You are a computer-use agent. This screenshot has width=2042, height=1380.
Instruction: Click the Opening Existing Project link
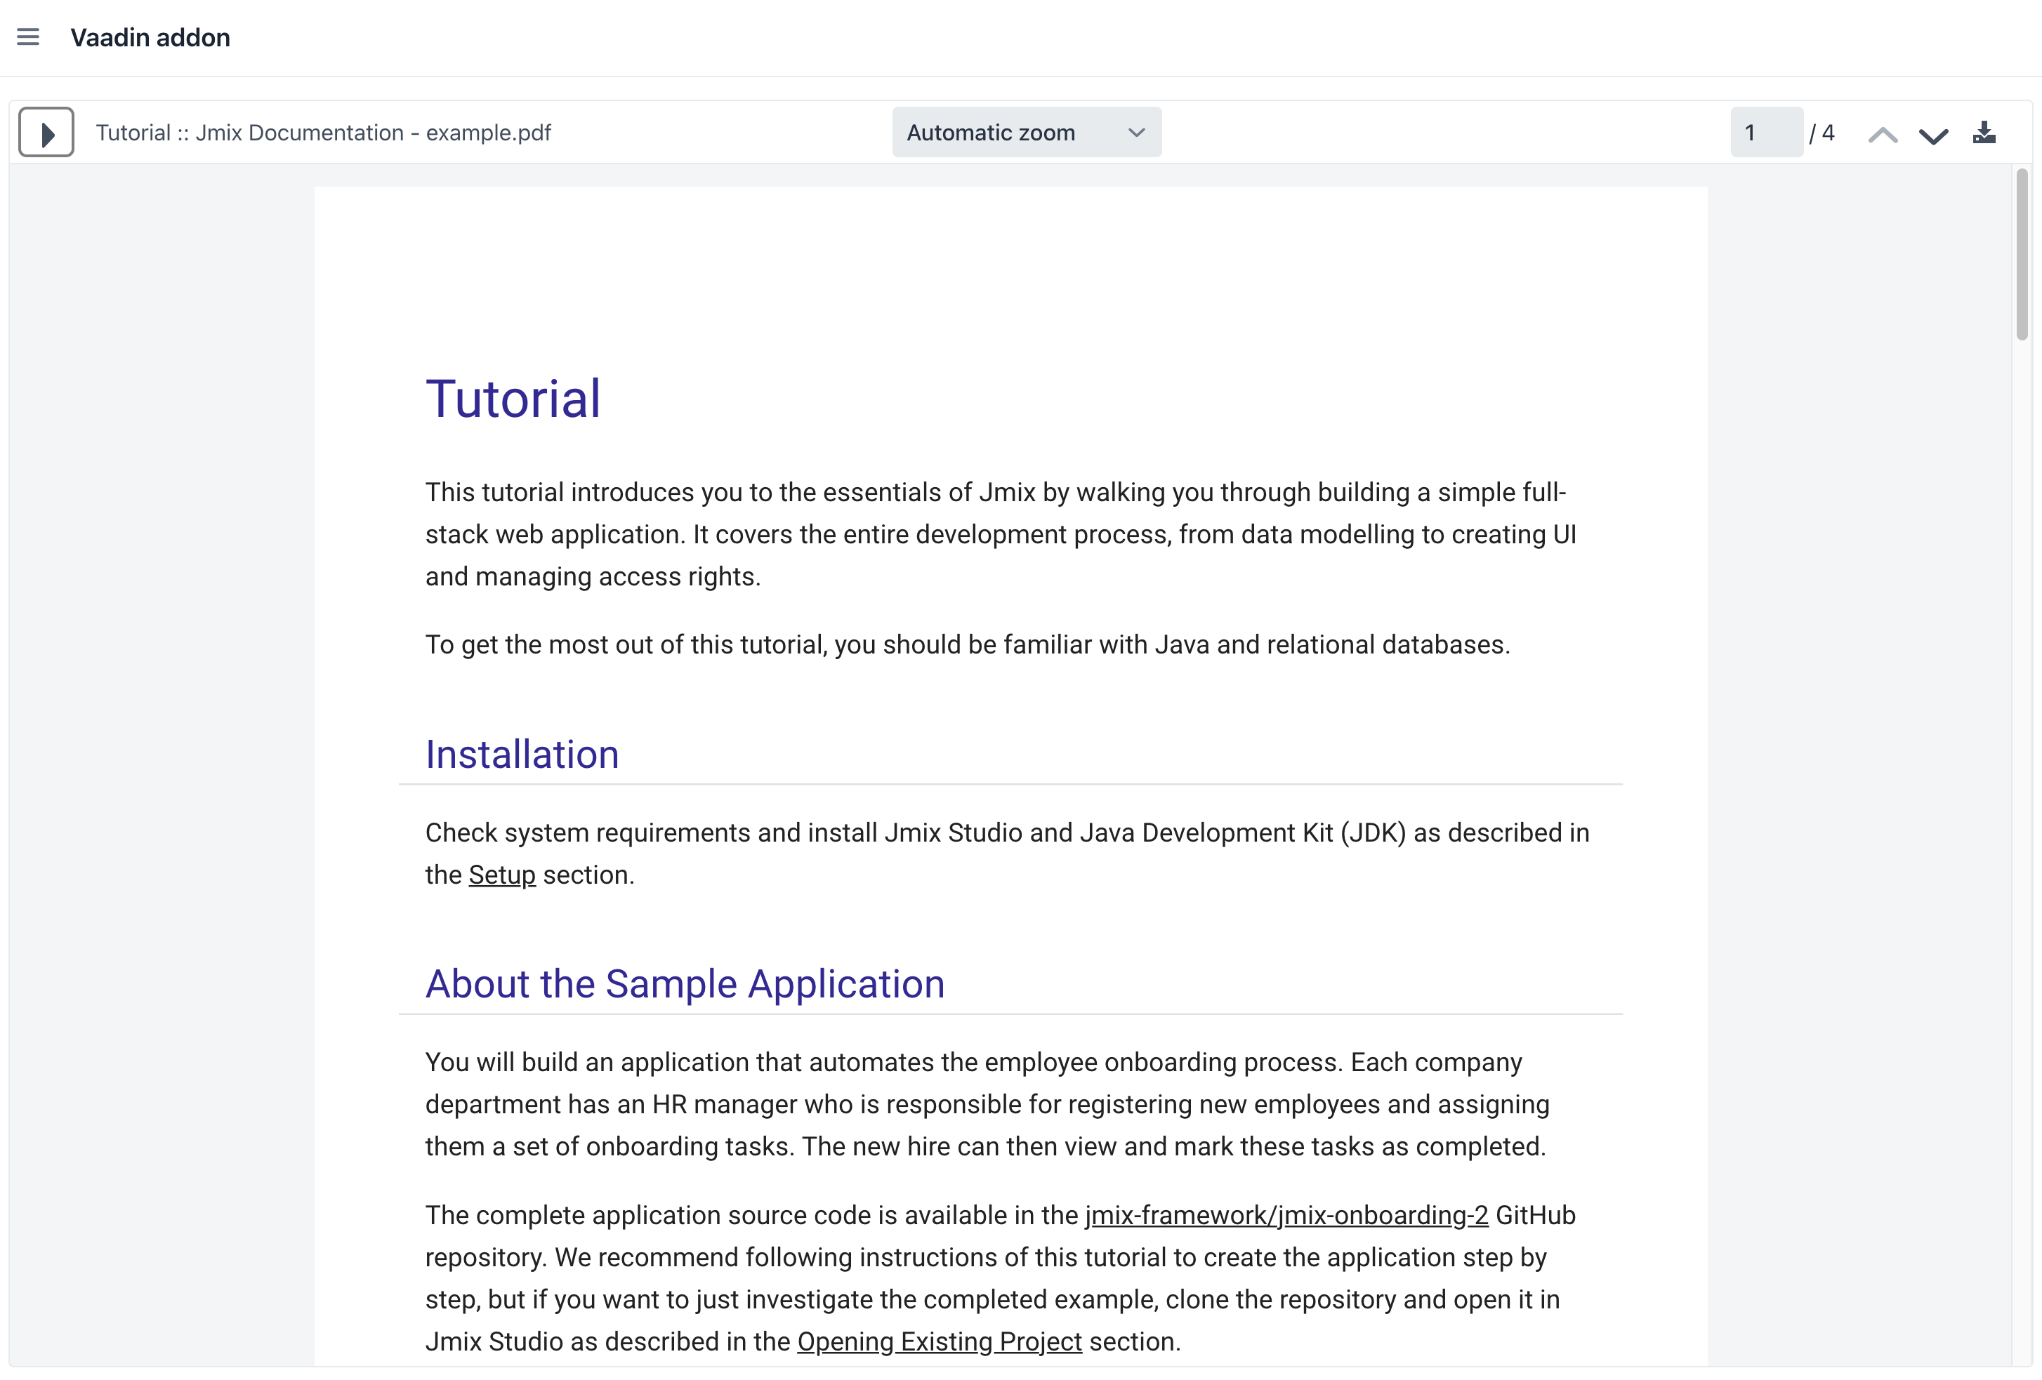tap(938, 1341)
